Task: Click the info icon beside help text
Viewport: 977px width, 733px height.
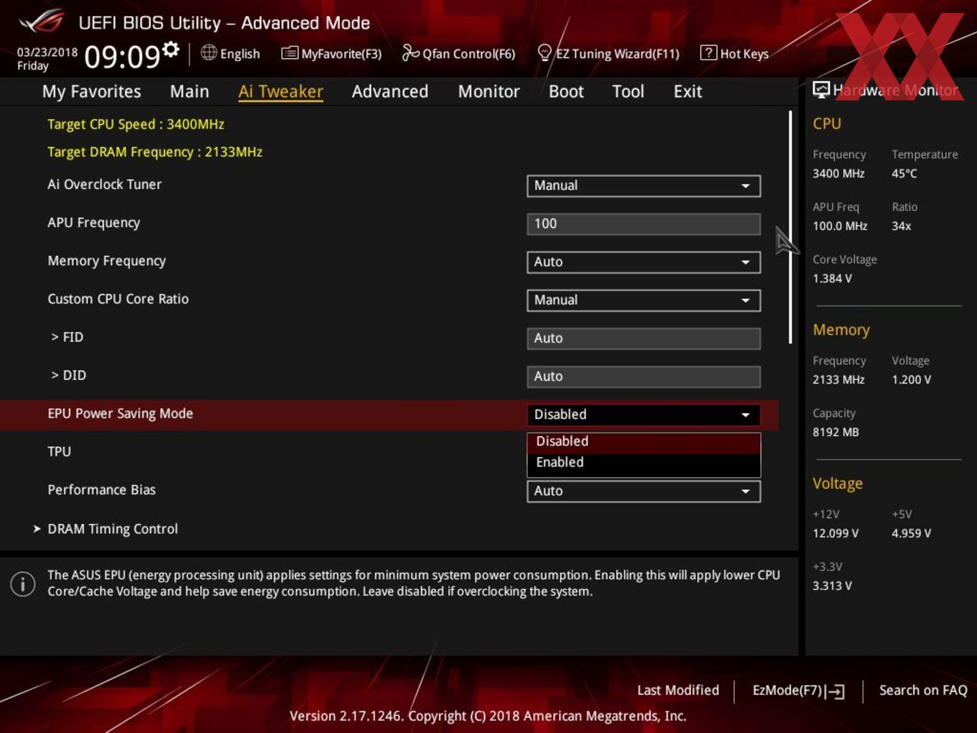Action: point(23,584)
